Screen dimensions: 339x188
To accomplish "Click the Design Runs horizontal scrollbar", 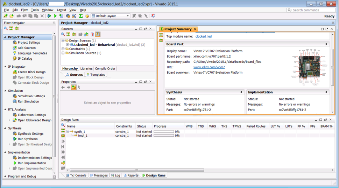I will (137, 170).
